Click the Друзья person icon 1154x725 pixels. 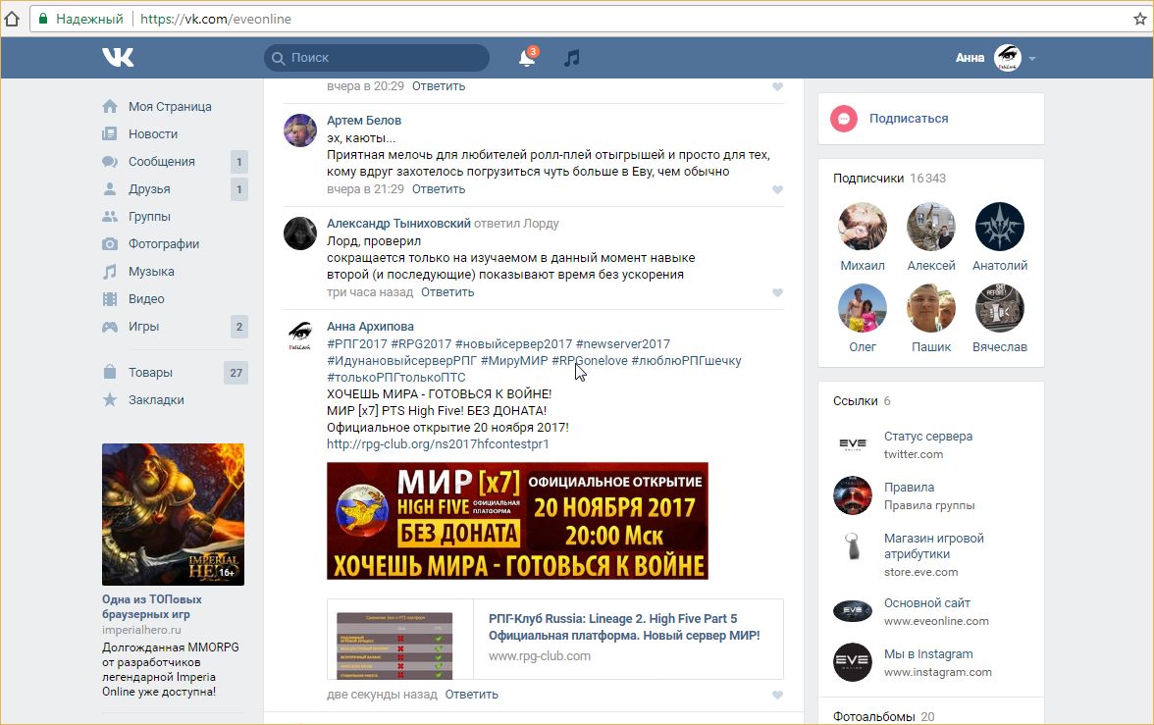[110, 189]
